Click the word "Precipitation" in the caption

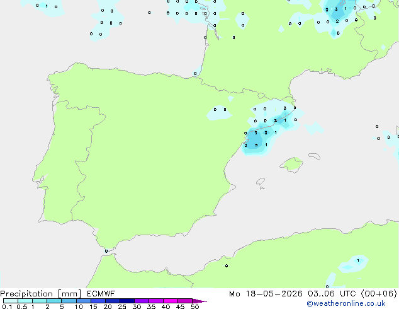[26, 294]
